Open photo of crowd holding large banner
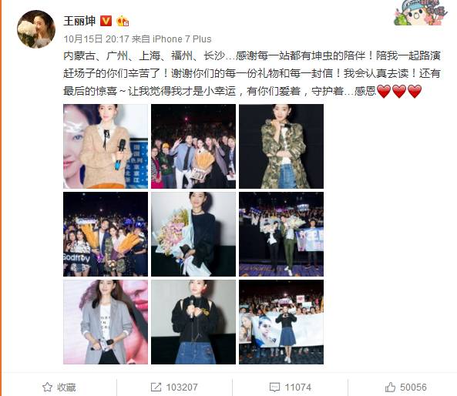The height and width of the screenshot is (396, 457). 281,322
